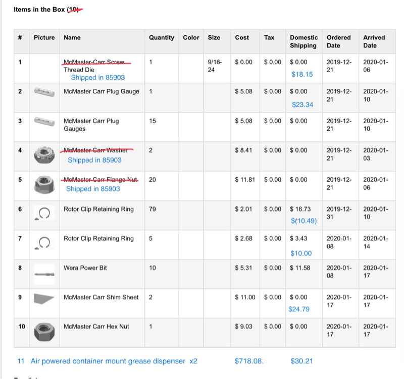This screenshot has width=404, height=379.
Task: Click the Shim Sheet picture
Action: [x=44, y=299]
